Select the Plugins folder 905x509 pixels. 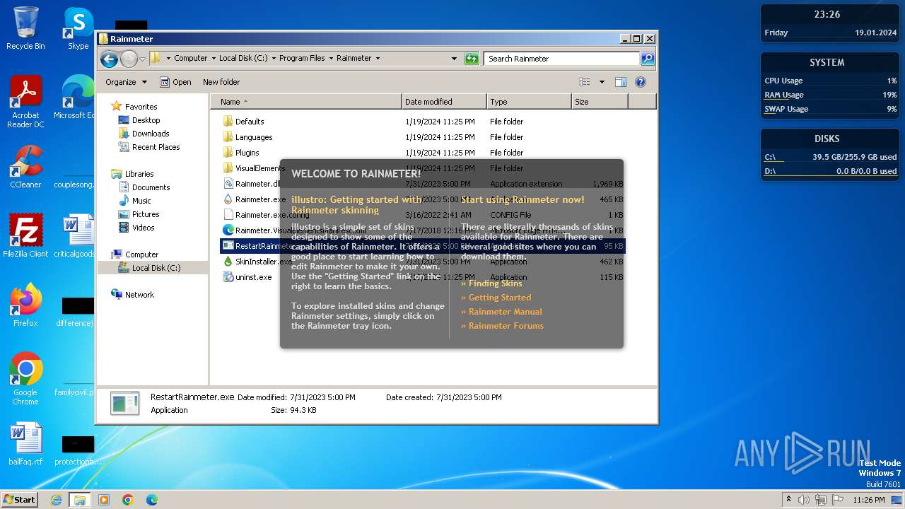click(247, 153)
